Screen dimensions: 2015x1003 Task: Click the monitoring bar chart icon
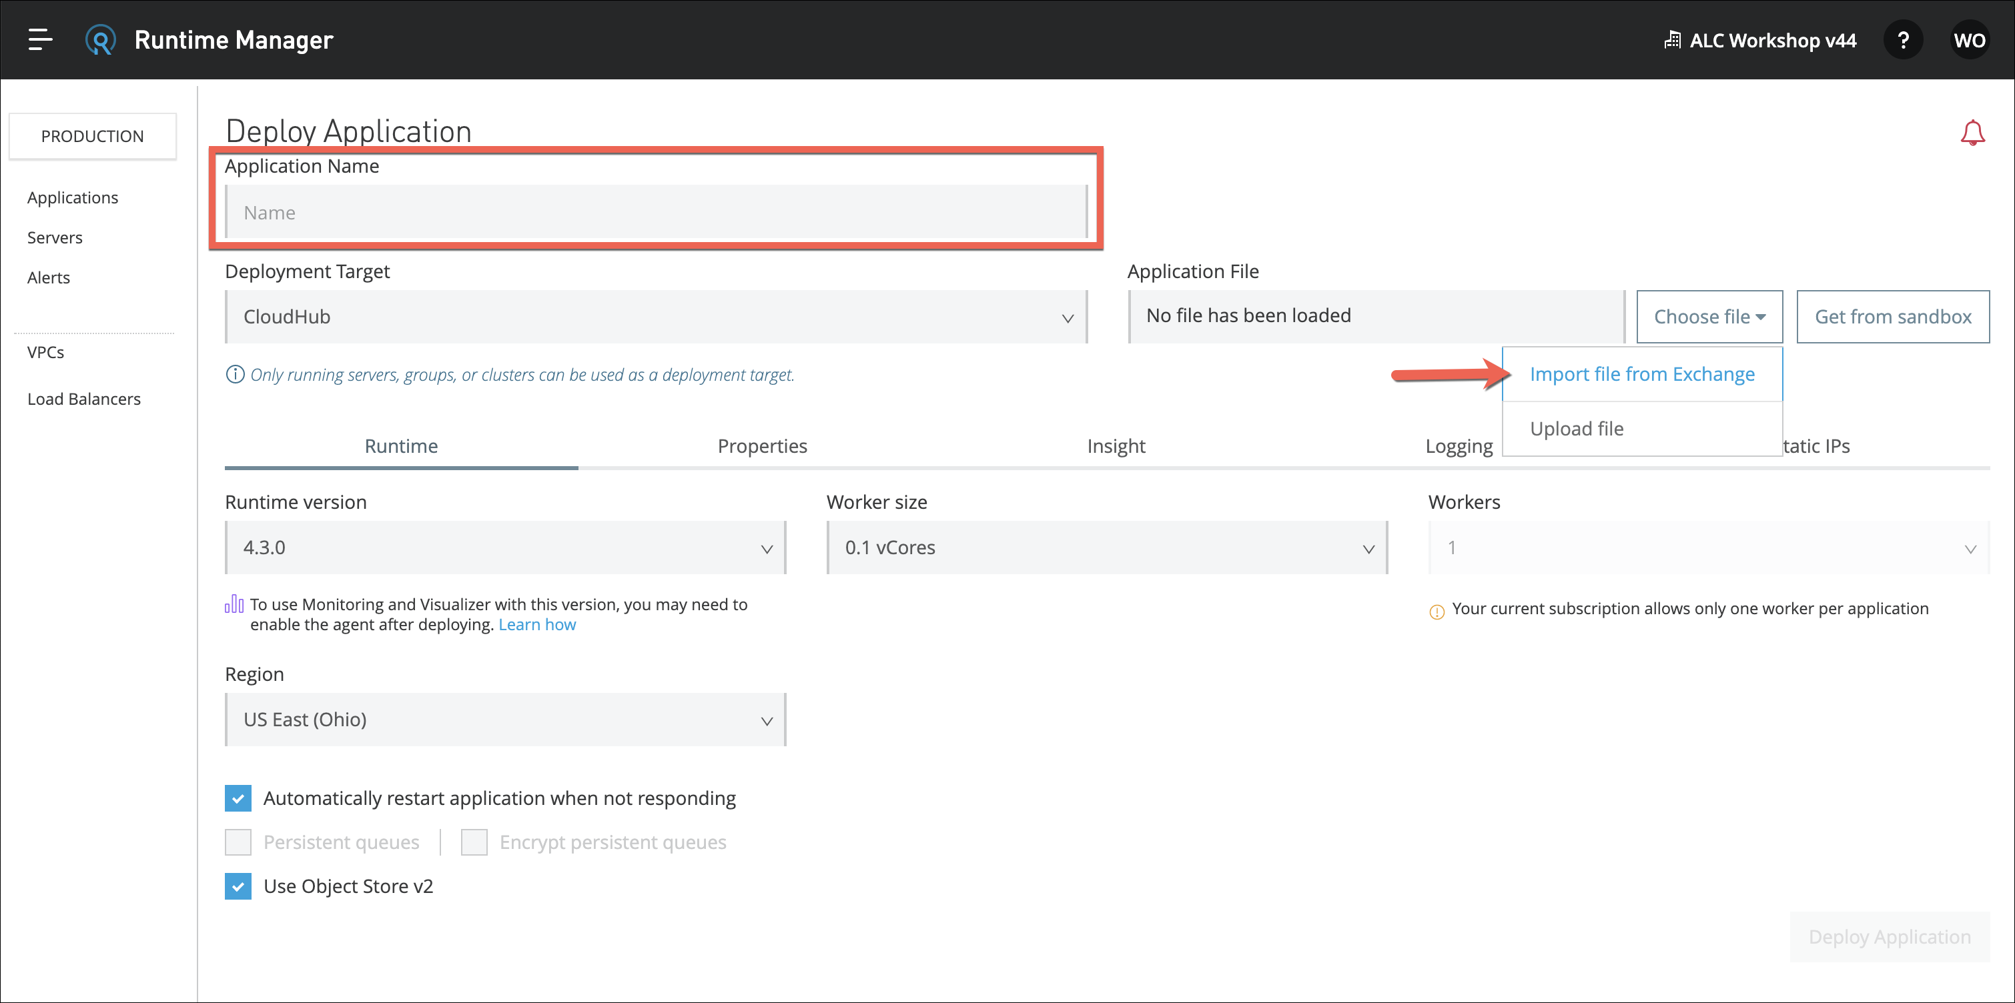click(234, 604)
